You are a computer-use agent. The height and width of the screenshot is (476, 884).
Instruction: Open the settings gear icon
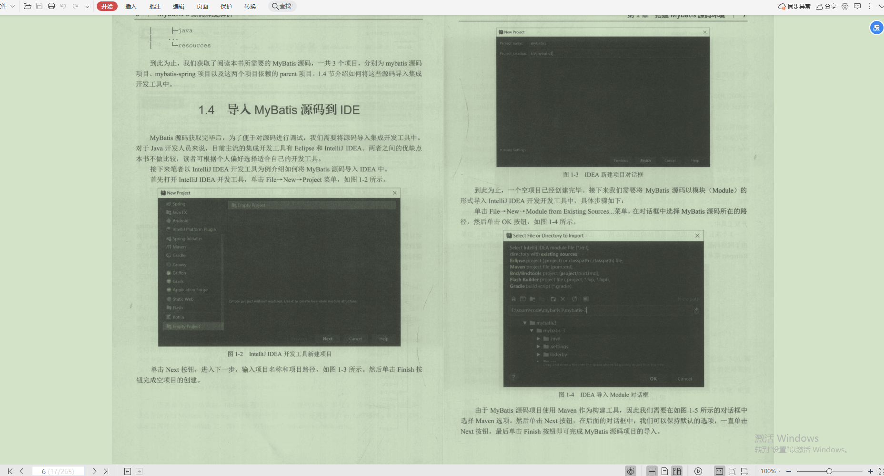[x=845, y=6]
